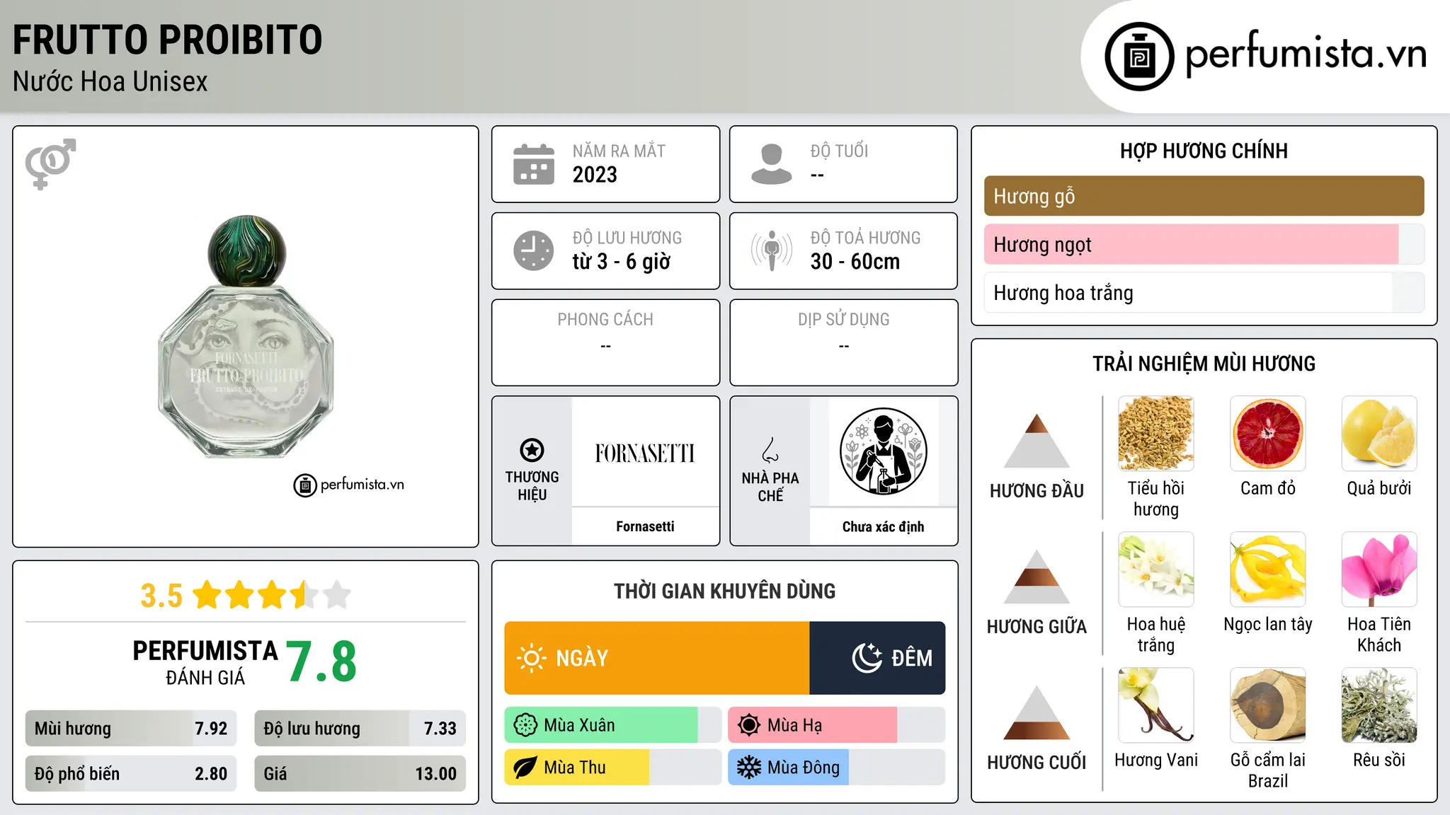The width and height of the screenshot is (1450, 815).
Task: Click the snowflake icon for Mùa Đông
Action: coord(749,768)
